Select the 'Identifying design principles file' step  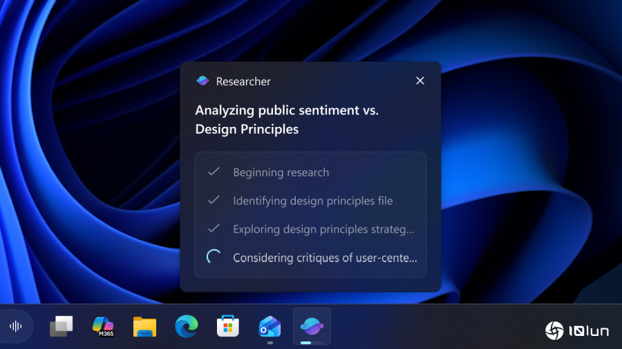click(312, 201)
